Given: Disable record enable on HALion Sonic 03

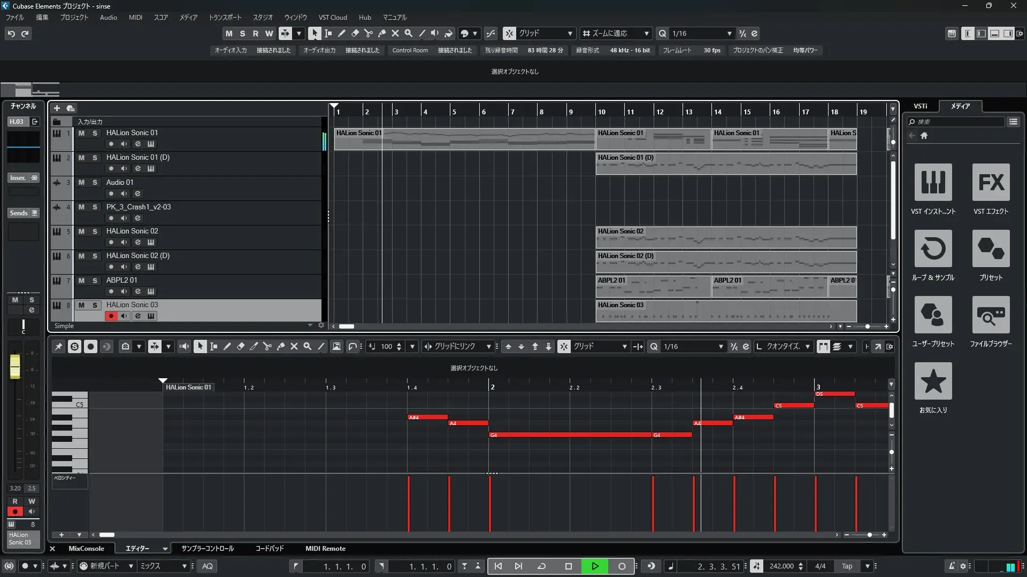Looking at the screenshot, I should pyautogui.click(x=111, y=316).
